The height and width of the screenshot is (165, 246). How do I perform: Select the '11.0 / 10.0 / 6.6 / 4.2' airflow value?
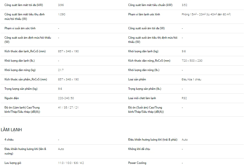71,163
